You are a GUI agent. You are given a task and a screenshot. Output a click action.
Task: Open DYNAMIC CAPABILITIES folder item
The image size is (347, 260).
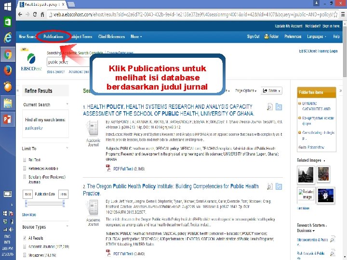(x=316, y=106)
